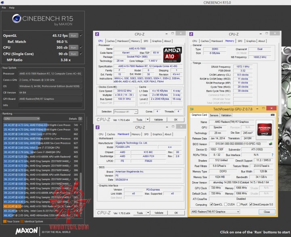Click the Cinebench Info input field
291x237 pixels.
click(x=50, y=105)
